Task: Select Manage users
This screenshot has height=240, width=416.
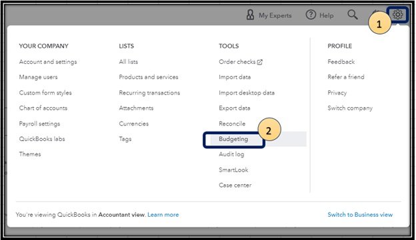Action: 38,77
